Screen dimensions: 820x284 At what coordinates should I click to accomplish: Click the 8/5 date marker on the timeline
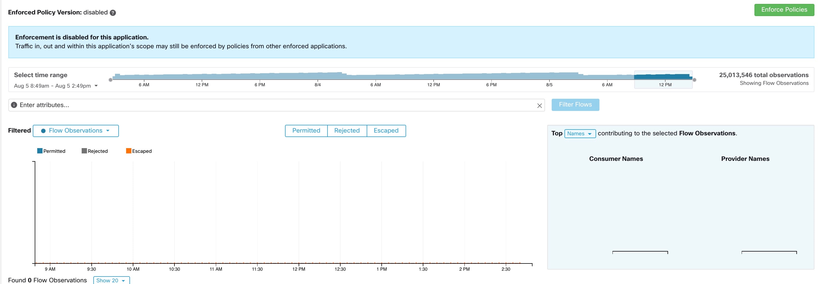point(549,85)
